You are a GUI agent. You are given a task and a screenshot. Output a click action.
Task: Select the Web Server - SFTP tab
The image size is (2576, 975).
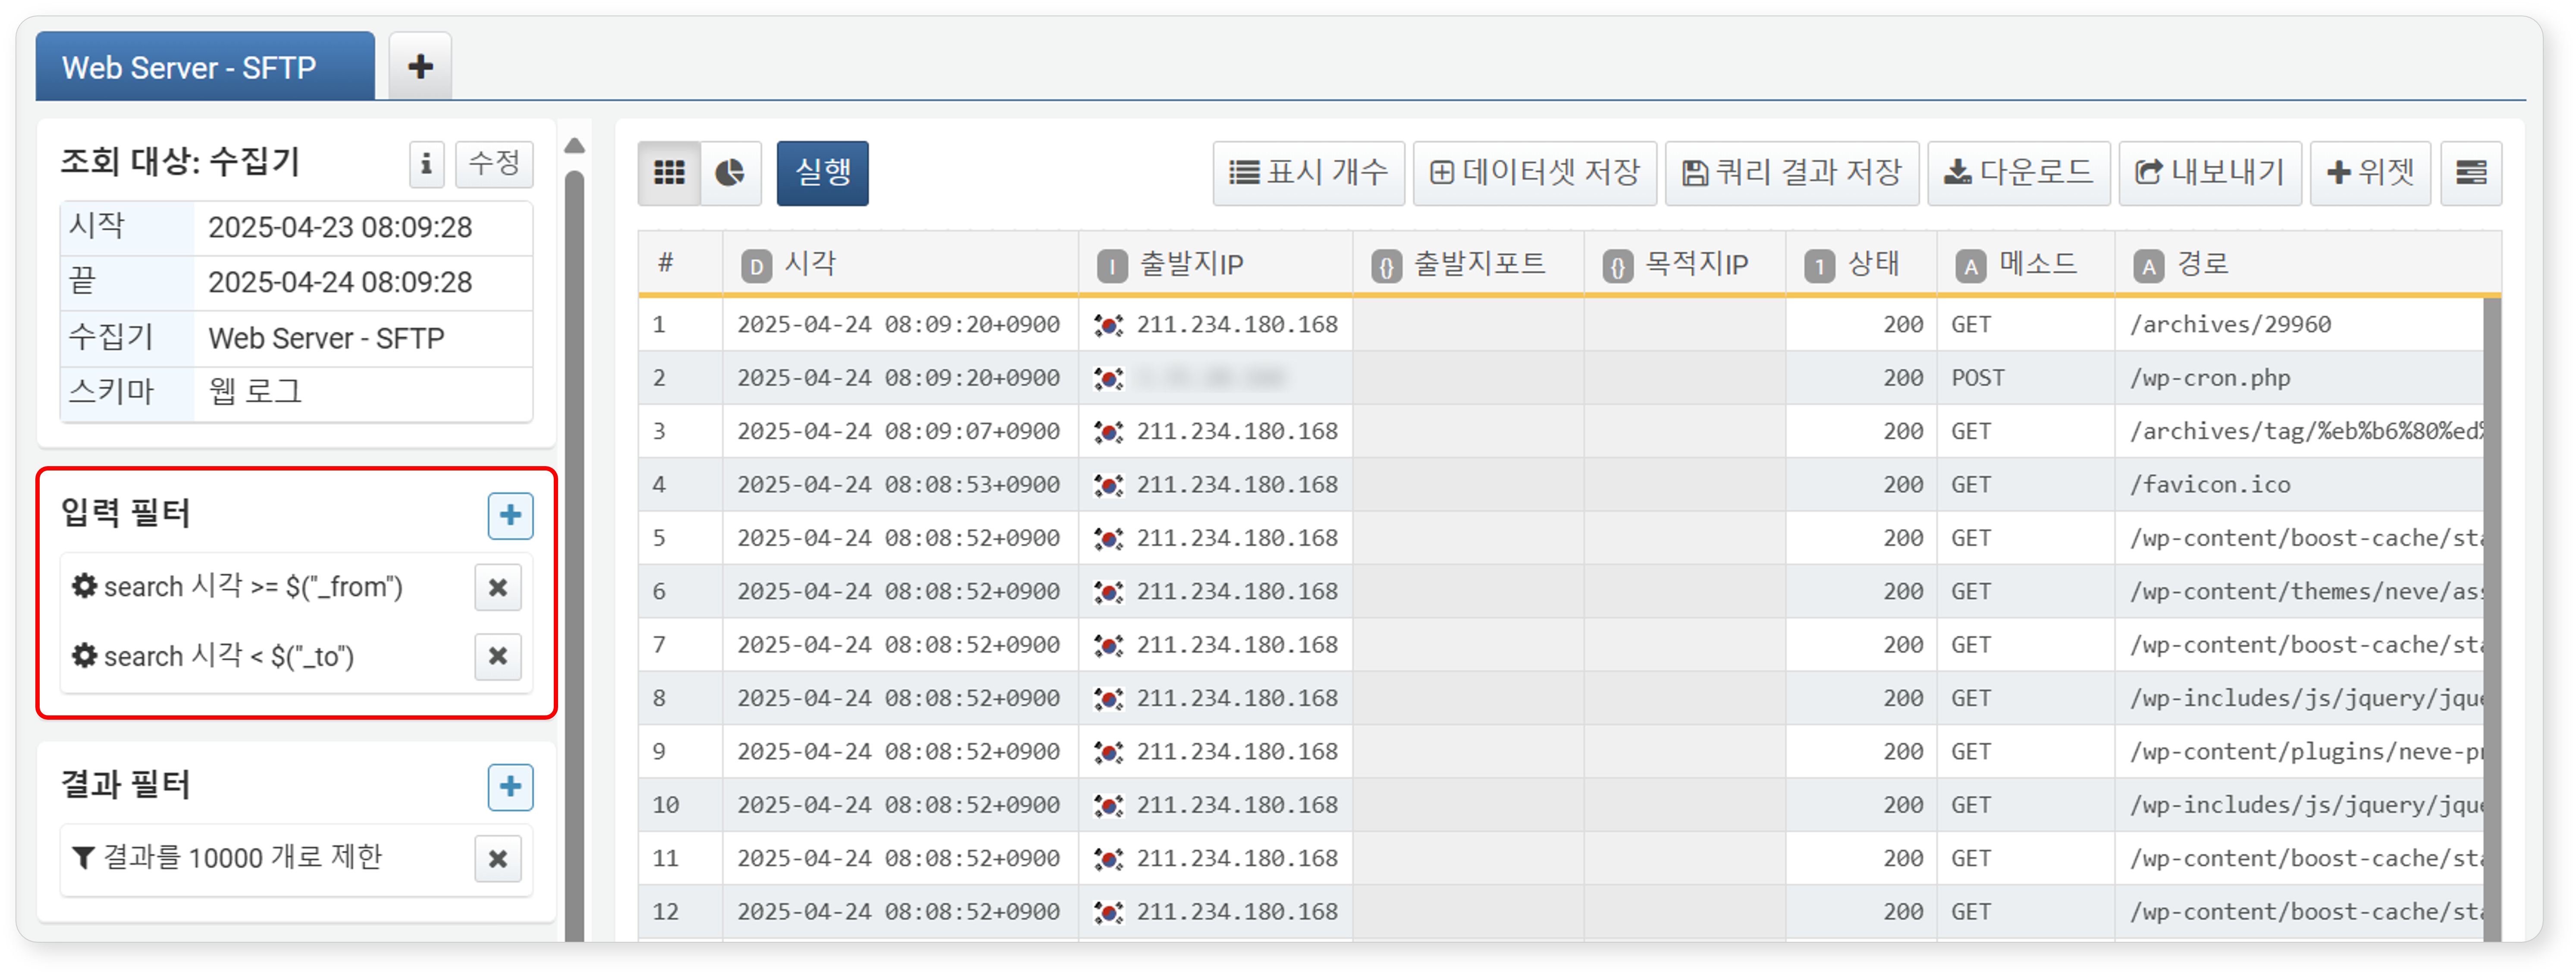point(205,67)
